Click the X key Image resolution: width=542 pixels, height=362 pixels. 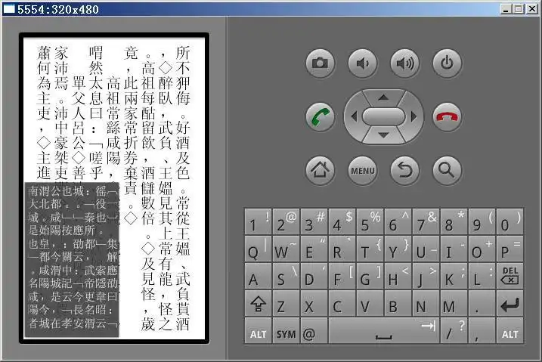314,304
